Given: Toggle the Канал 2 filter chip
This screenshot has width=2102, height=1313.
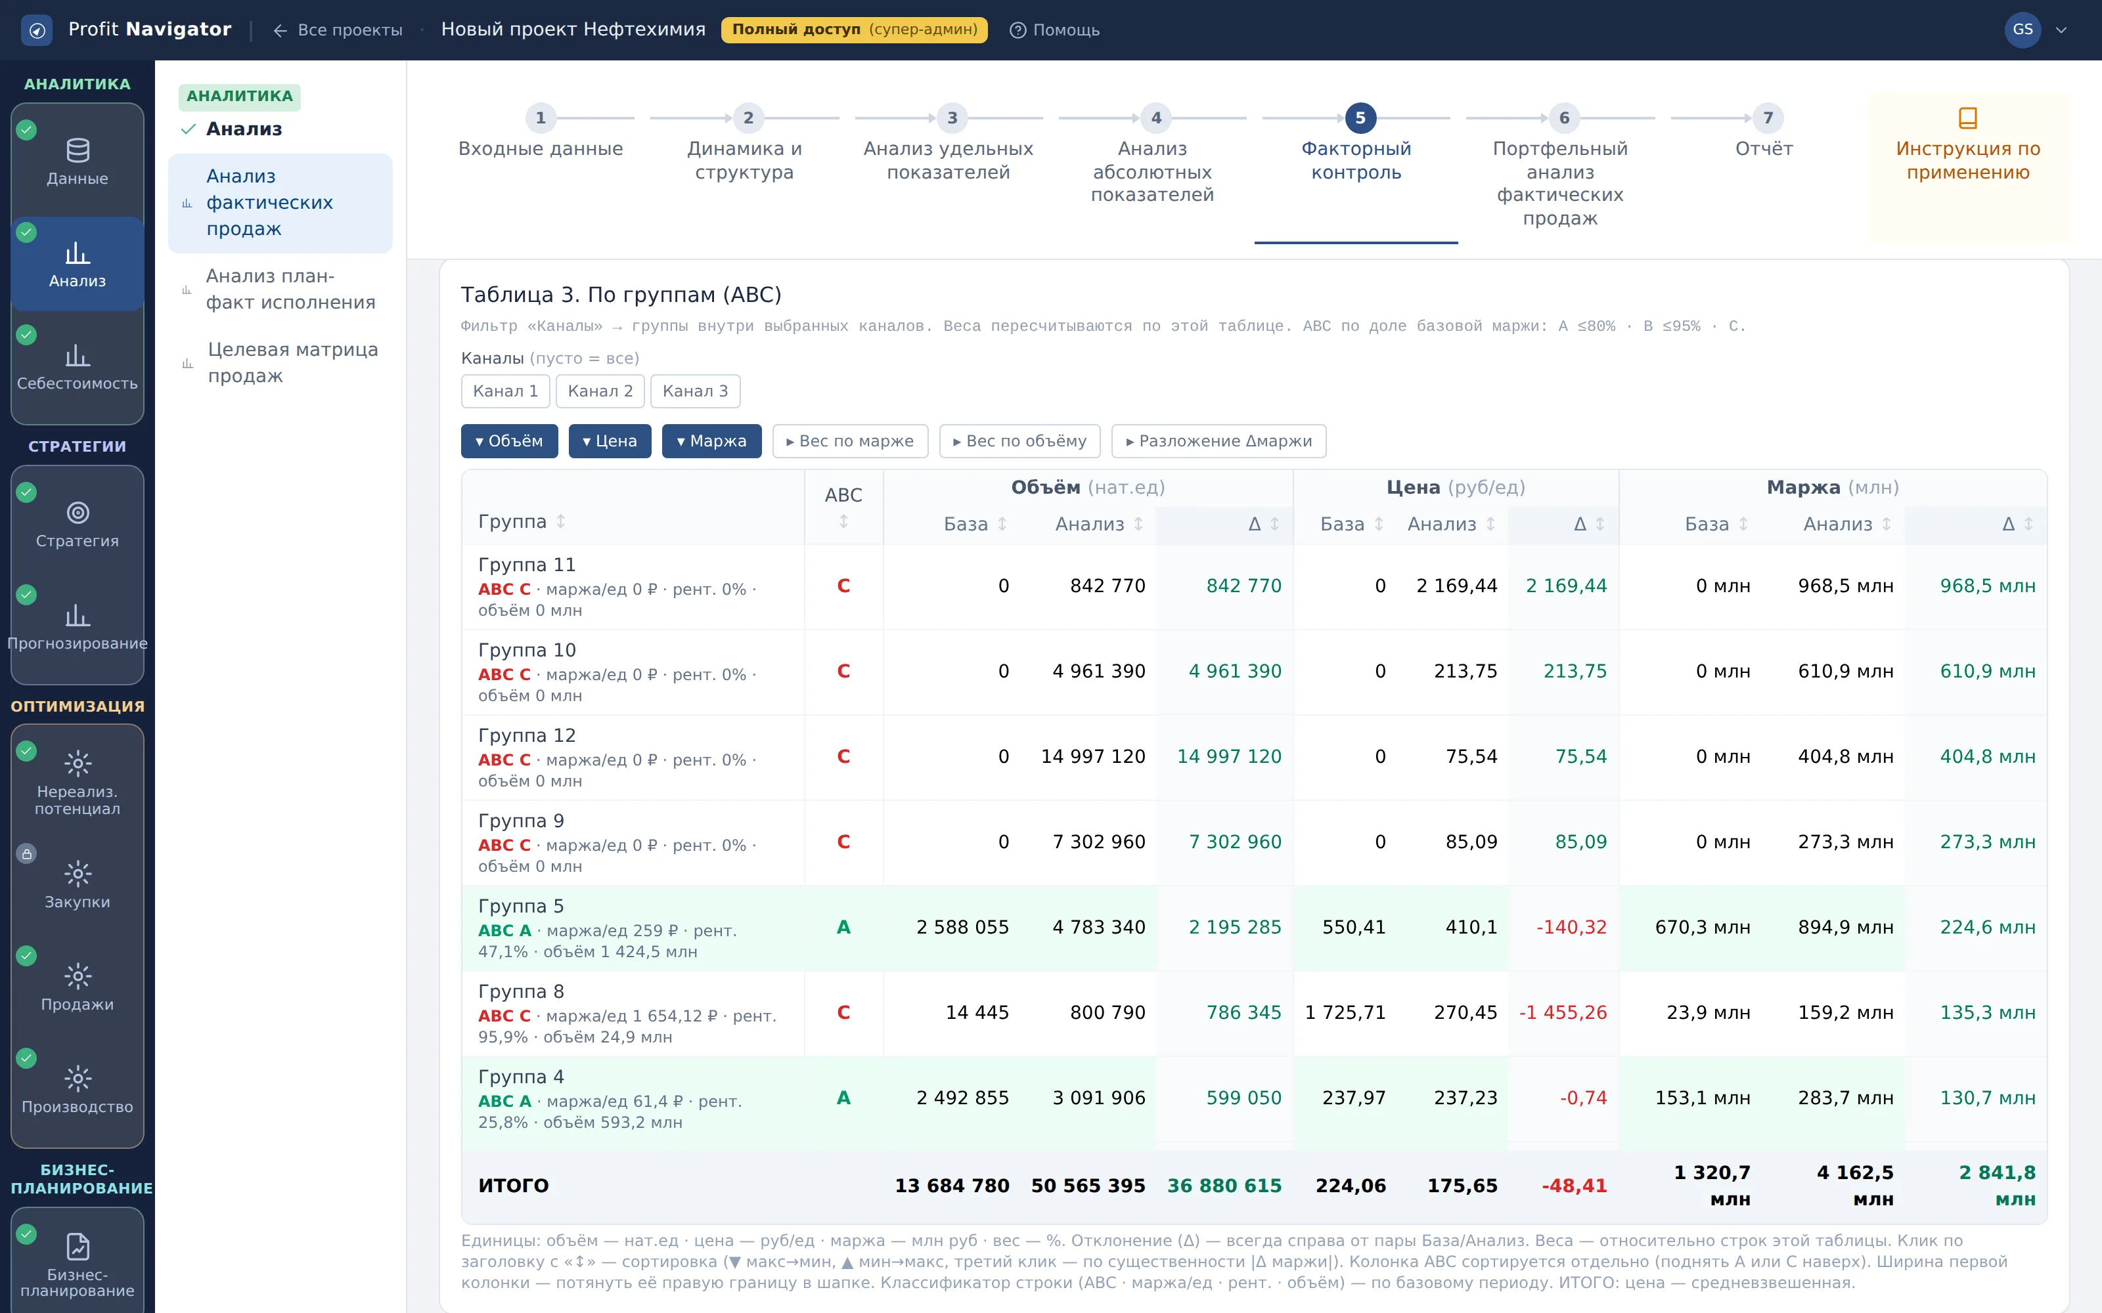Looking at the screenshot, I should (600, 391).
